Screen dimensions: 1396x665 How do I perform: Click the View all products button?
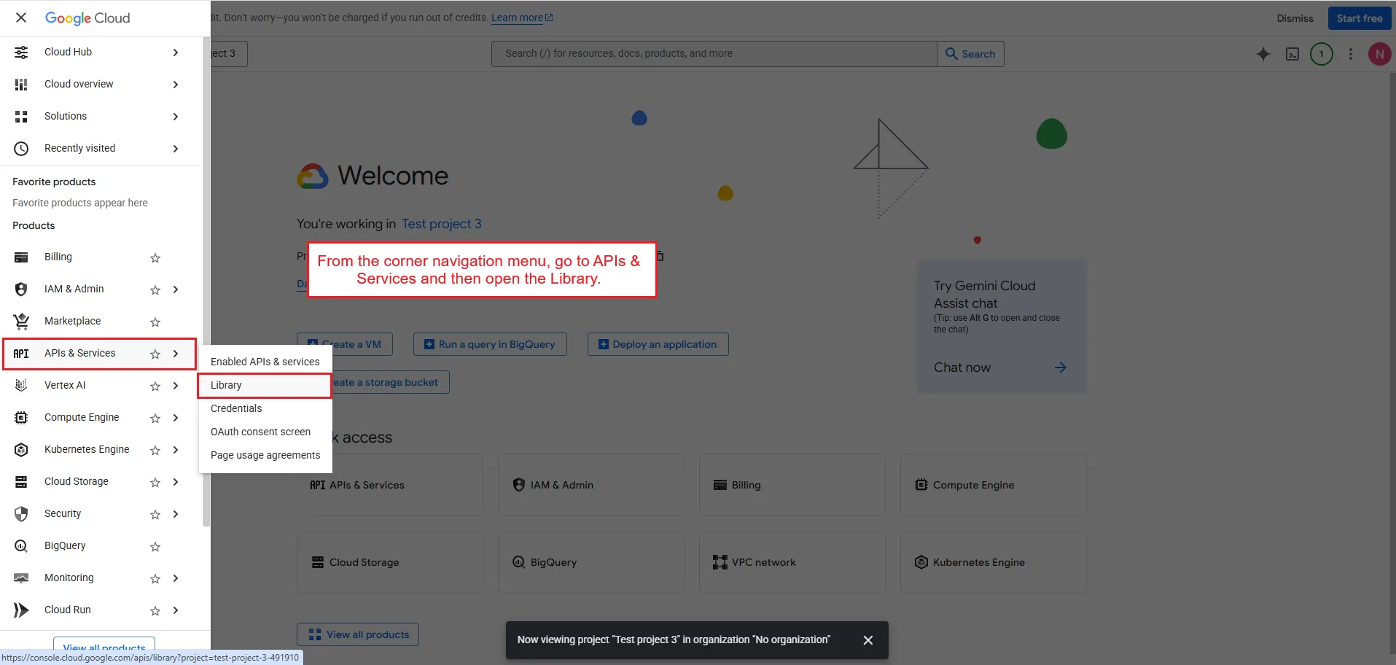358,634
